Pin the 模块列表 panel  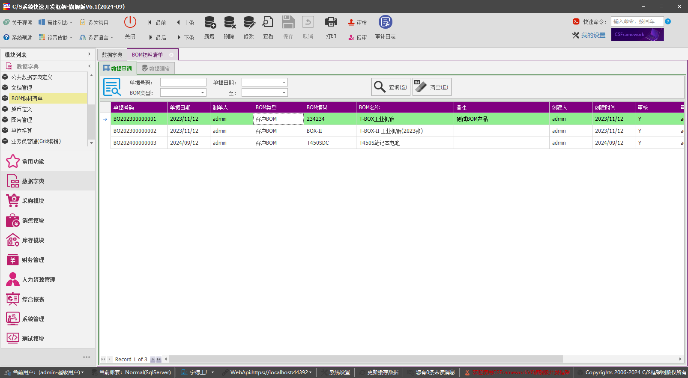(x=89, y=55)
